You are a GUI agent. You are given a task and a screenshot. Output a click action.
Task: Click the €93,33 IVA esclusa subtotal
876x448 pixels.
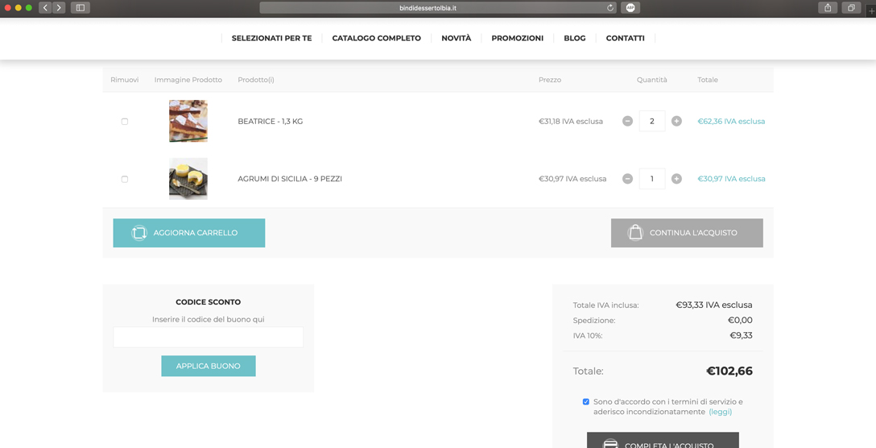coord(714,305)
